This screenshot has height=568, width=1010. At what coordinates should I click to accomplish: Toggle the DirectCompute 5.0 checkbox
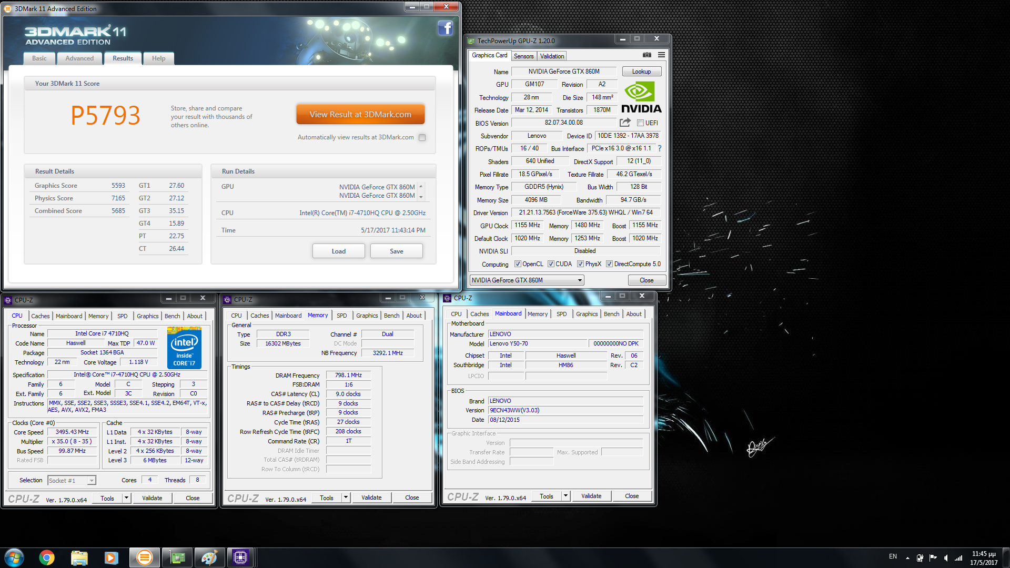(609, 264)
